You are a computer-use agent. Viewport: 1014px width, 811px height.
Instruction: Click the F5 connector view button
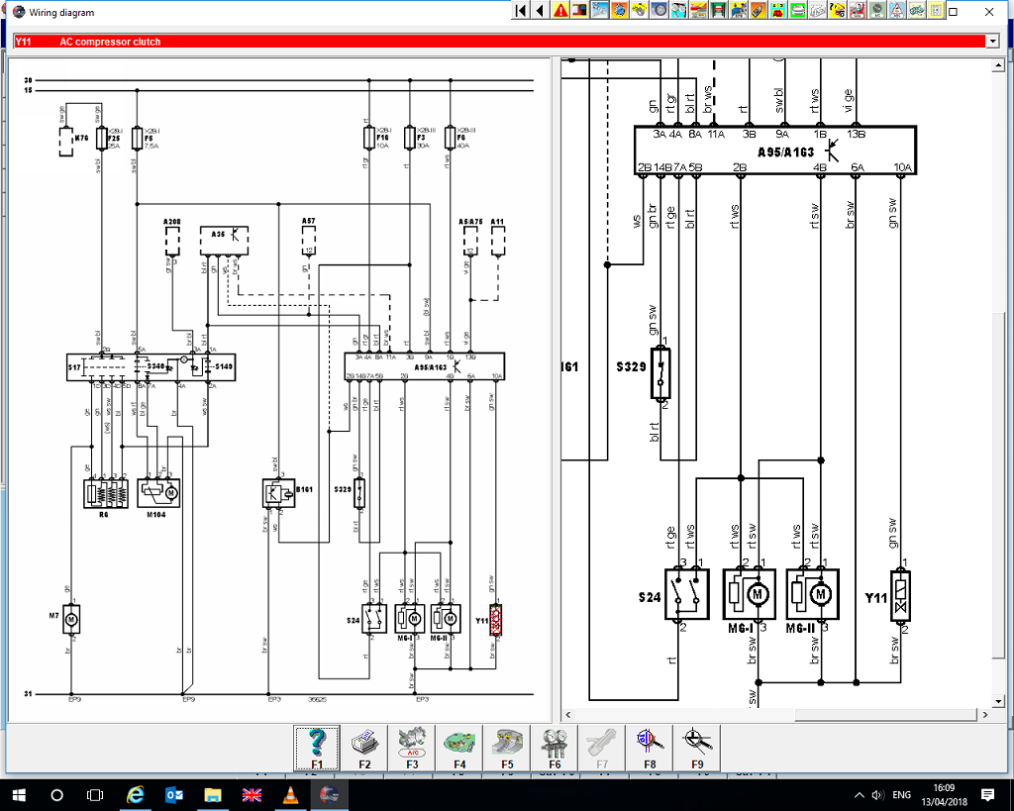point(507,748)
